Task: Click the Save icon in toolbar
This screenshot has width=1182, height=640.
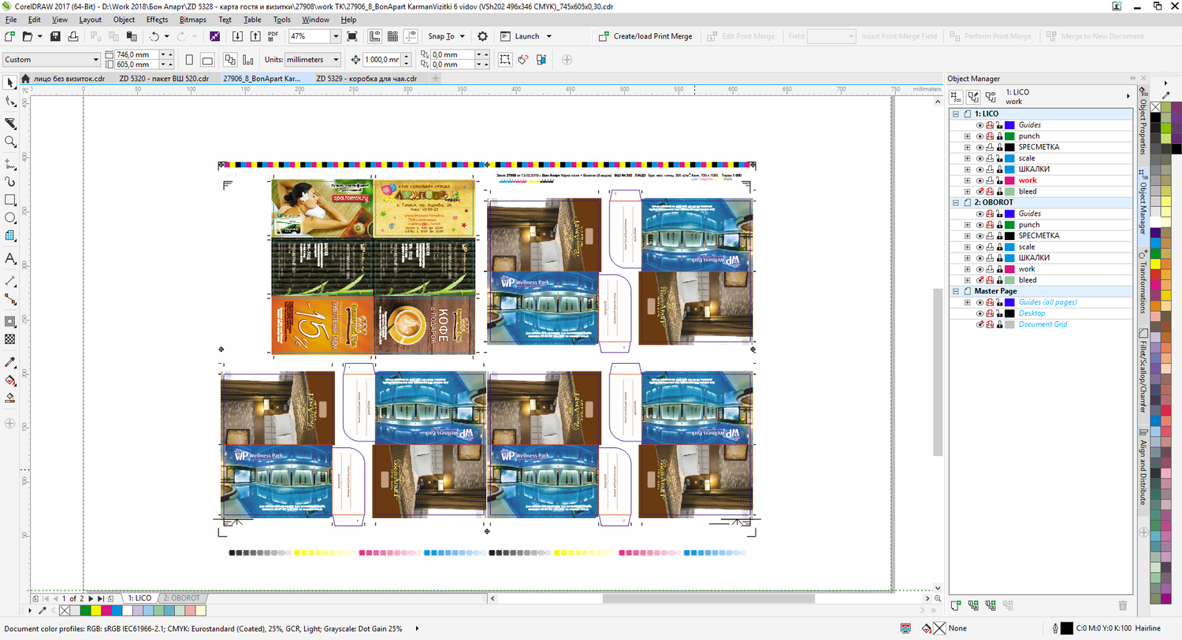Action: 55,36
